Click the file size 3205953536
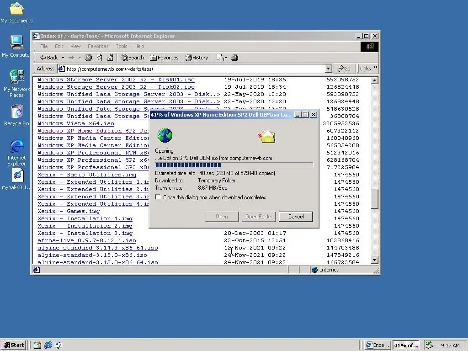 [341, 123]
